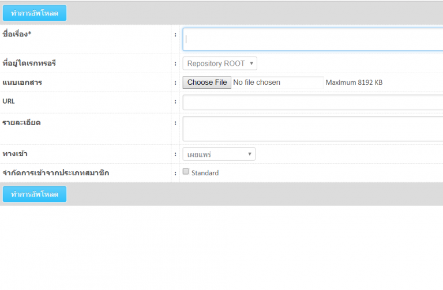Focus the รายละเอียด details textarea
443x290 pixels.
coord(313,129)
